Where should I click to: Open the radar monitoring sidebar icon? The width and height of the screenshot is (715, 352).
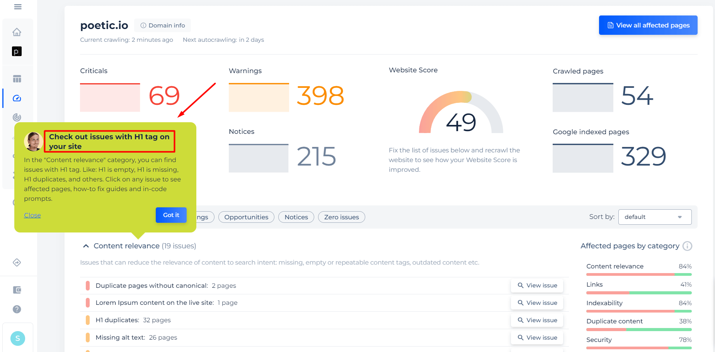pyautogui.click(x=17, y=117)
